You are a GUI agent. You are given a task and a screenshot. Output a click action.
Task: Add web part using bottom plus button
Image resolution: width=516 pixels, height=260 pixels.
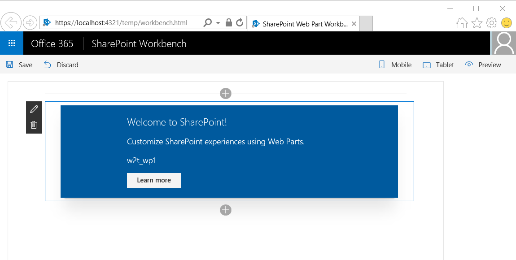tap(226, 210)
